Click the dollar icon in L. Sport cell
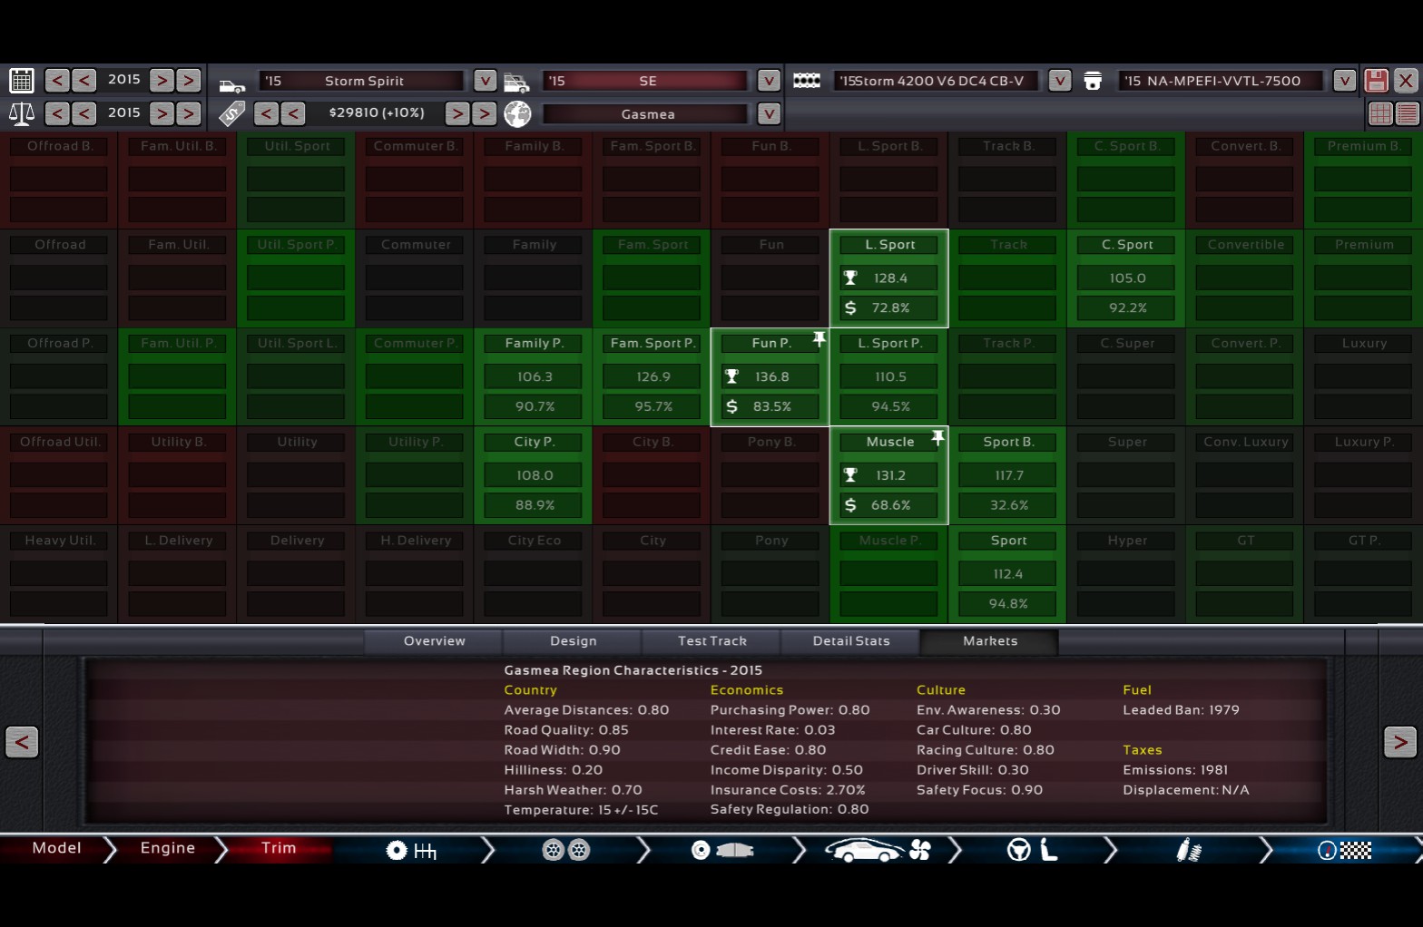 coord(850,307)
